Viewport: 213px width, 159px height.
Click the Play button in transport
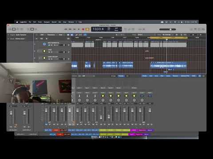pyautogui.click(x=79, y=29)
